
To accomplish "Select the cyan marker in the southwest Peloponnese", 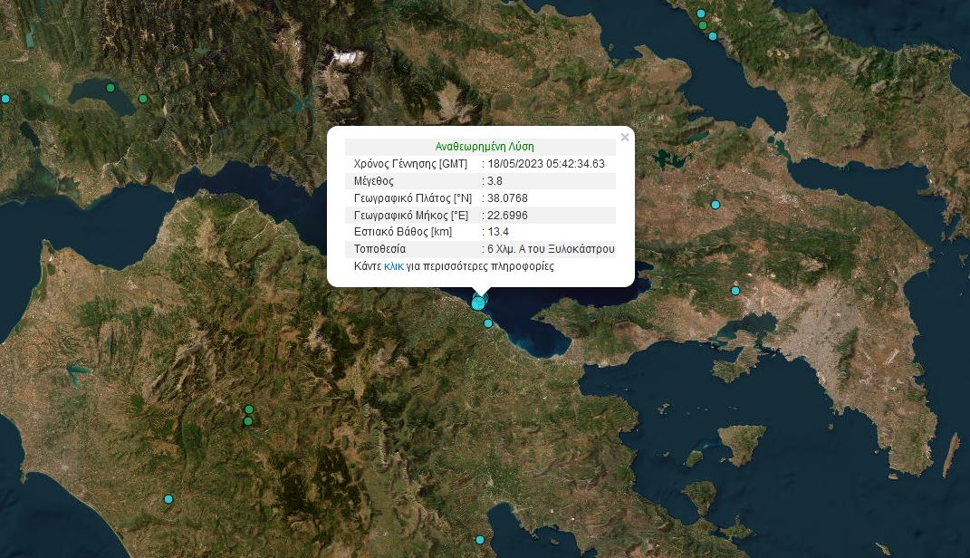I will coord(168,499).
